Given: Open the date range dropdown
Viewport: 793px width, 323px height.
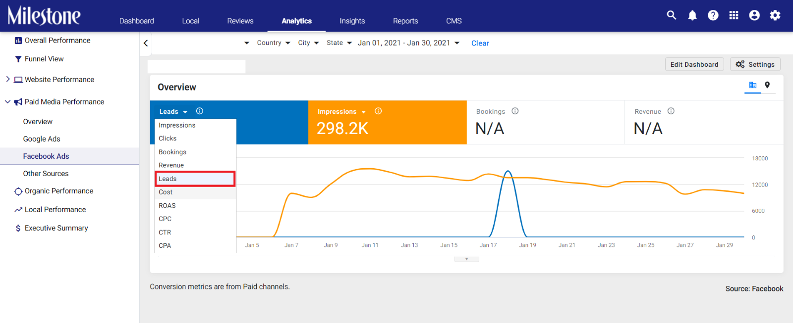Looking at the screenshot, I should tap(409, 43).
